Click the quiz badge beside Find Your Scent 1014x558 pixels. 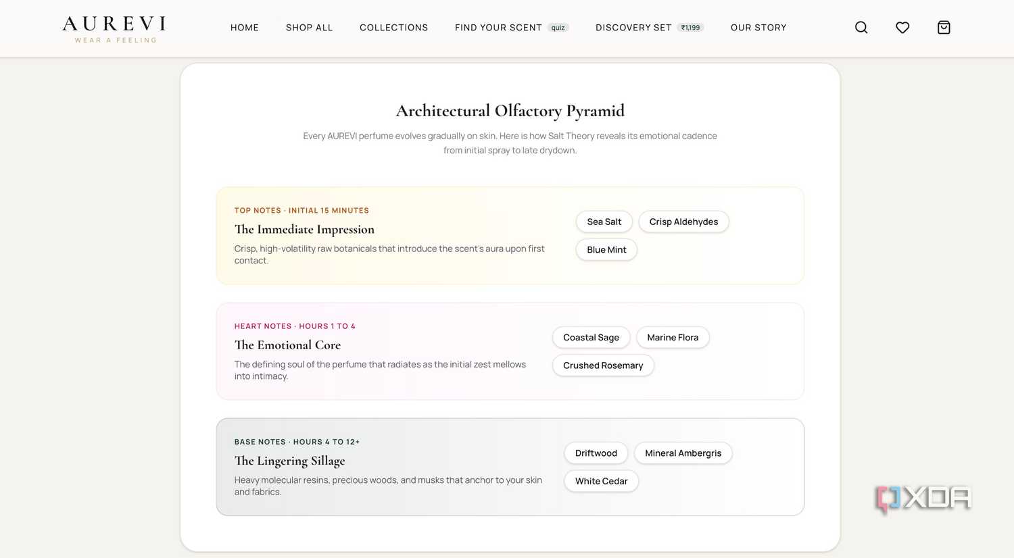558,28
